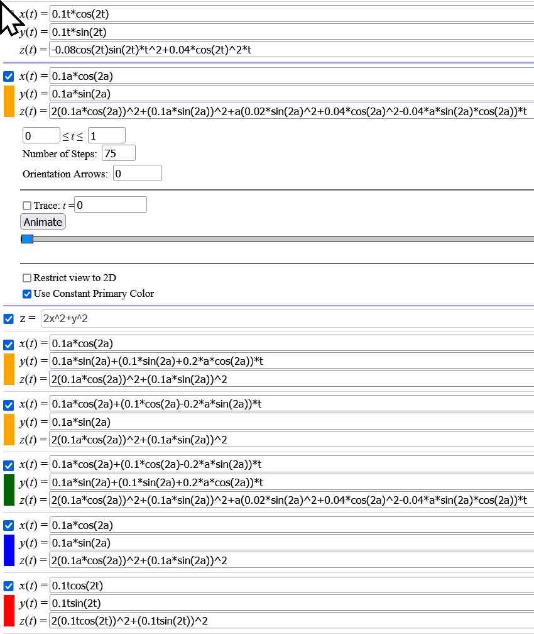Toggle visibility of surface z = 2x^2+y^2
Image resolution: width=534 pixels, height=634 pixels.
[x=9, y=319]
